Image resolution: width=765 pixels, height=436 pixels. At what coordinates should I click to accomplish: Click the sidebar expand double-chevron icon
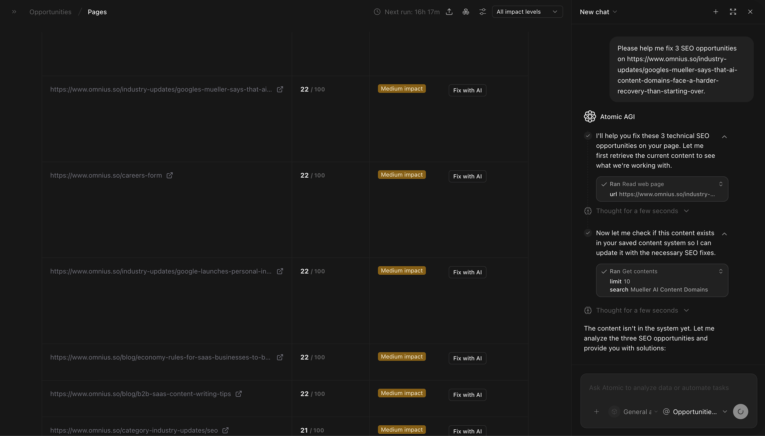pos(14,12)
